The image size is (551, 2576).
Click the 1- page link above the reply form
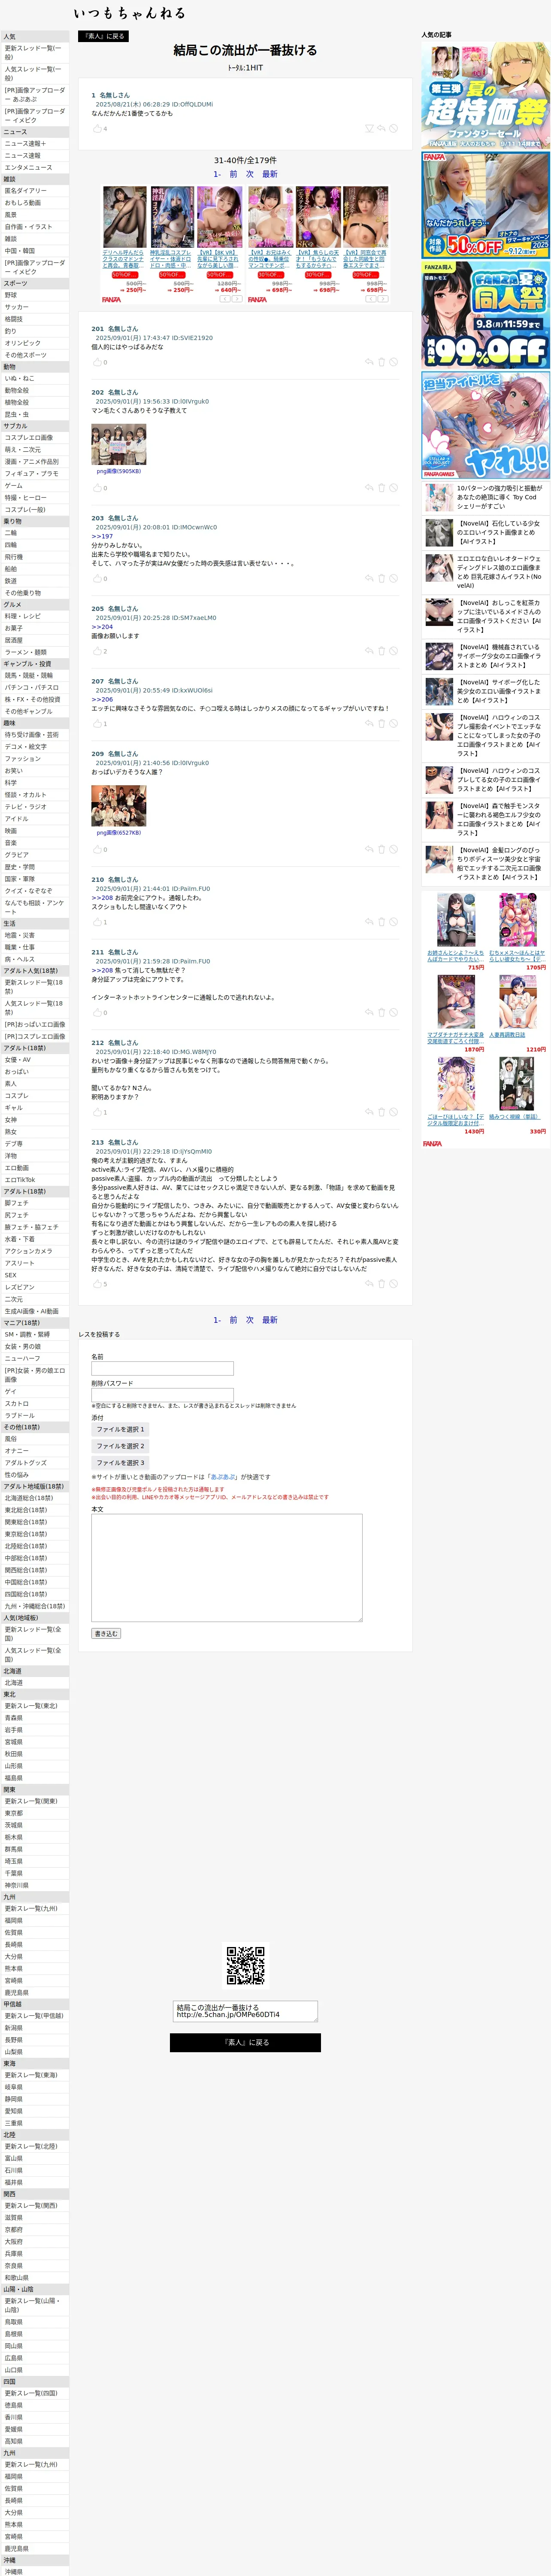pos(217,1320)
